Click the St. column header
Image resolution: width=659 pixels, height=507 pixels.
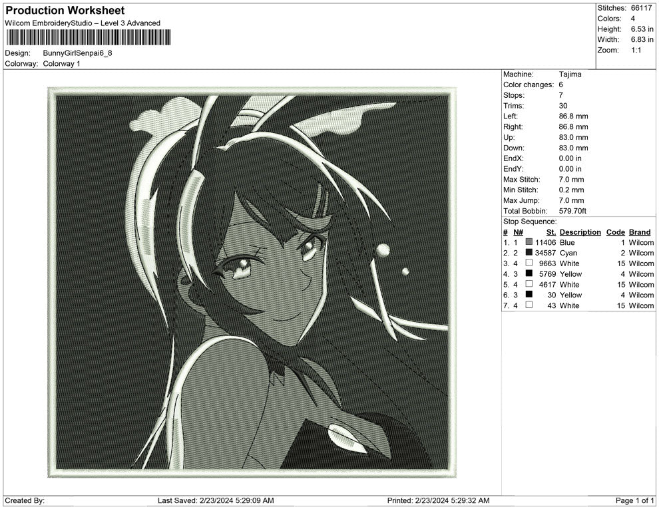pos(551,232)
